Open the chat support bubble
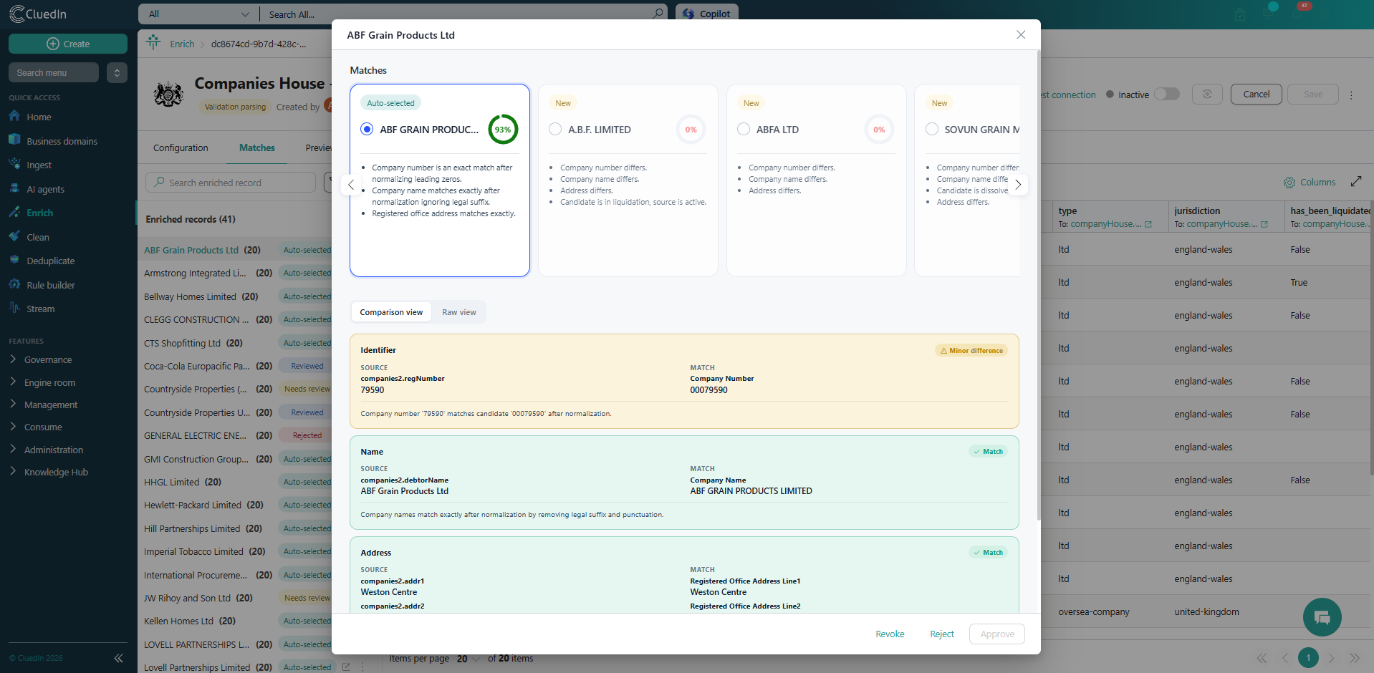This screenshot has width=1374, height=673. pyautogui.click(x=1322, y=617)
